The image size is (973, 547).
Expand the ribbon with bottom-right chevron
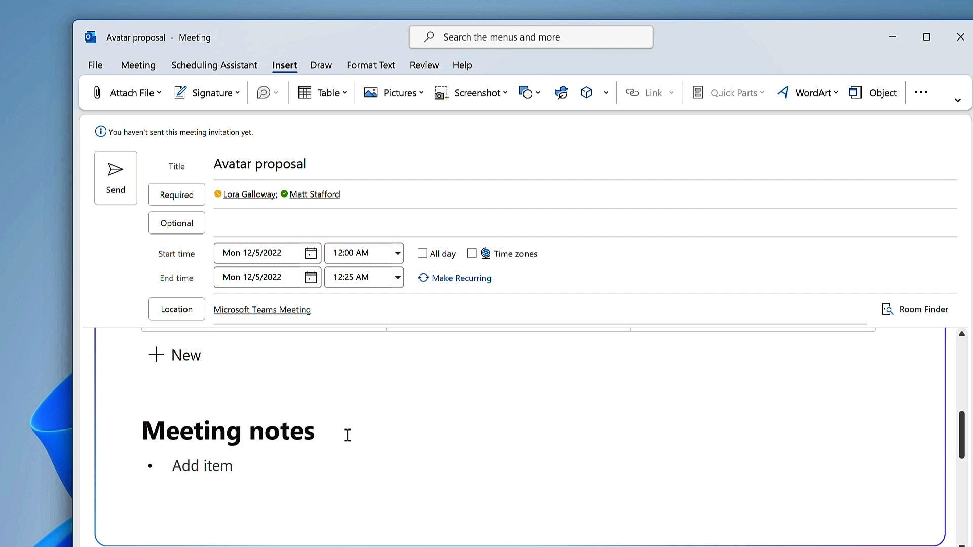[958, 100]
